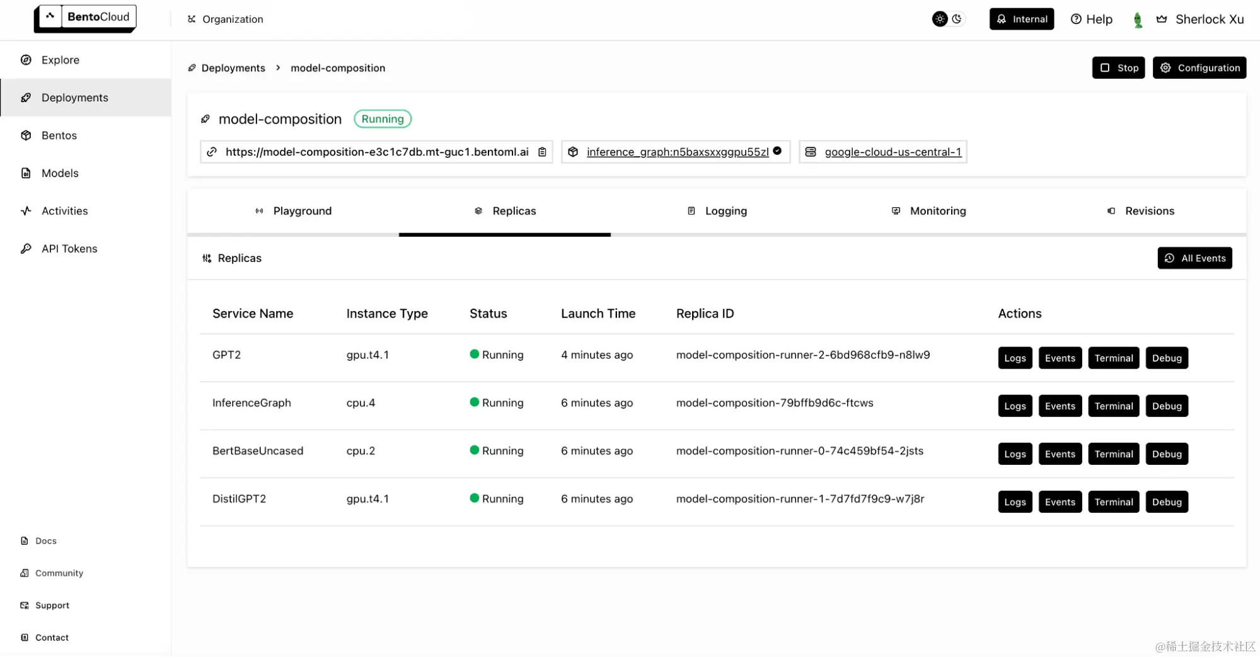Click the deployment URL field
This screenshot has width=1260, height=657.
click(376, 152)
